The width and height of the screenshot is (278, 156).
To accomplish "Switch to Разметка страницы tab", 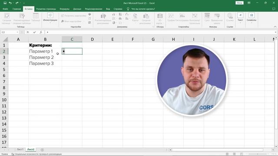I will (46, 9).
